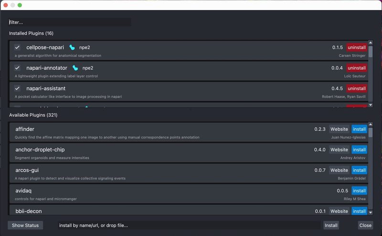Image resolution: width=382 pixels, height=236 pixels.
Task: Click the napari-assistant description text
Action: pyautogui.click(x=68, y=97)
